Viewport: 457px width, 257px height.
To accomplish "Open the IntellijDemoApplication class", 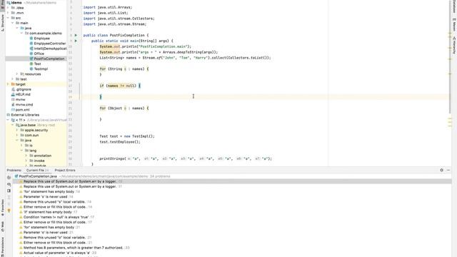I will pos(50,49).
